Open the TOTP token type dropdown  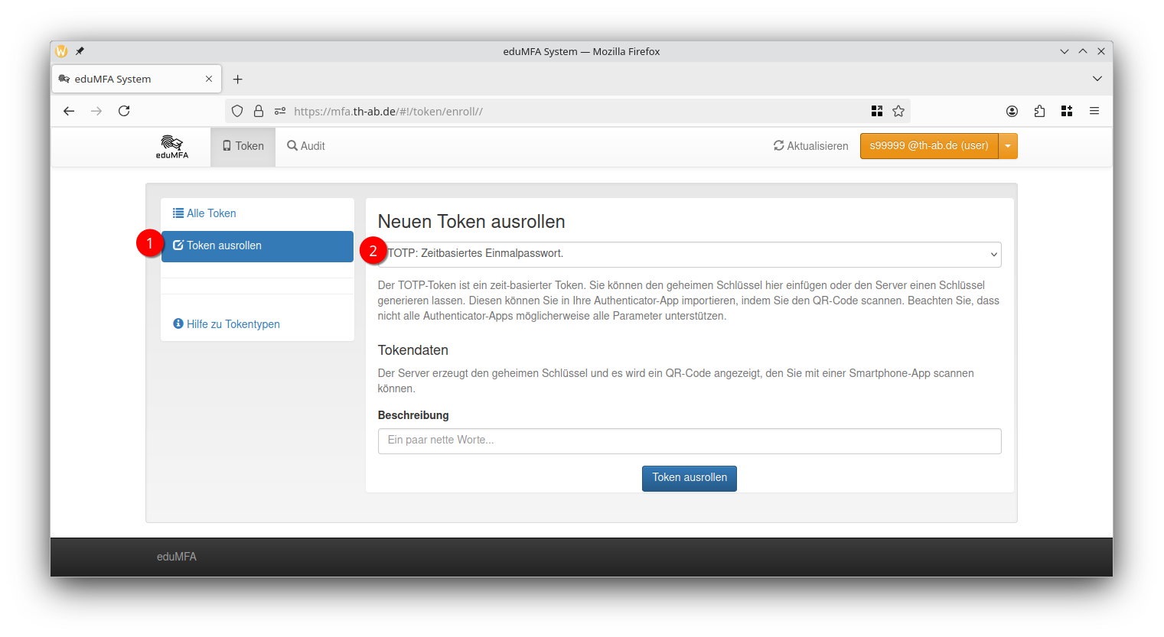pyautogui.click(x=690, y=255)
